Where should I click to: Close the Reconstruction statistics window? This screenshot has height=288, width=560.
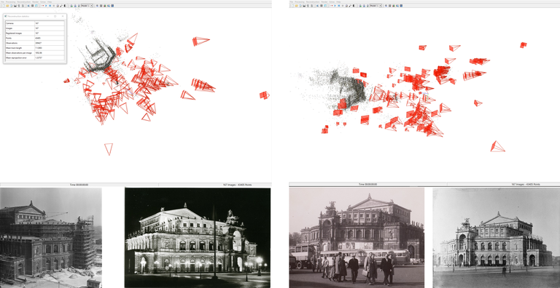[63, 16]
